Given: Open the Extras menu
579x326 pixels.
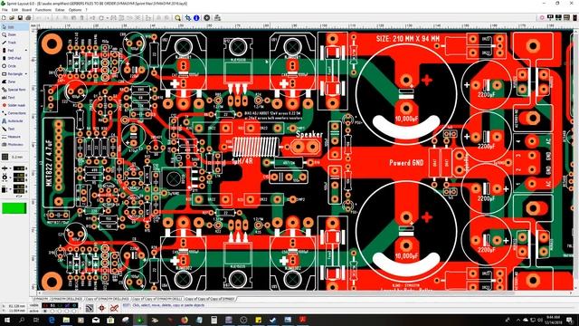Looking at the screenshot, I should click(60, 10).
